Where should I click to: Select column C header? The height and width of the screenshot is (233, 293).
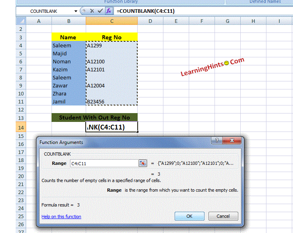point(112,21)
